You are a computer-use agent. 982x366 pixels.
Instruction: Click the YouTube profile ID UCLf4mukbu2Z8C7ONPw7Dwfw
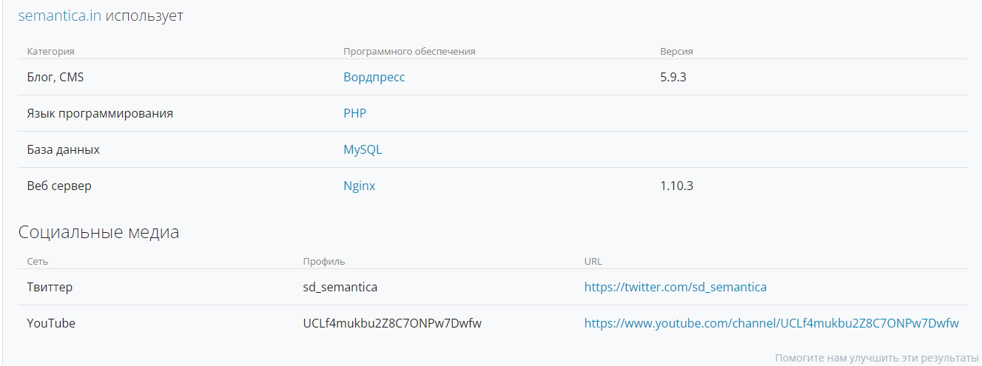(392, 323)
